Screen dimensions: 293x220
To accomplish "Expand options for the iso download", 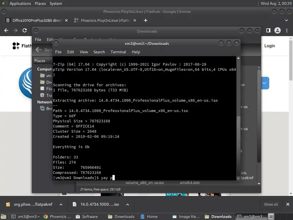I will coord(128,205).
